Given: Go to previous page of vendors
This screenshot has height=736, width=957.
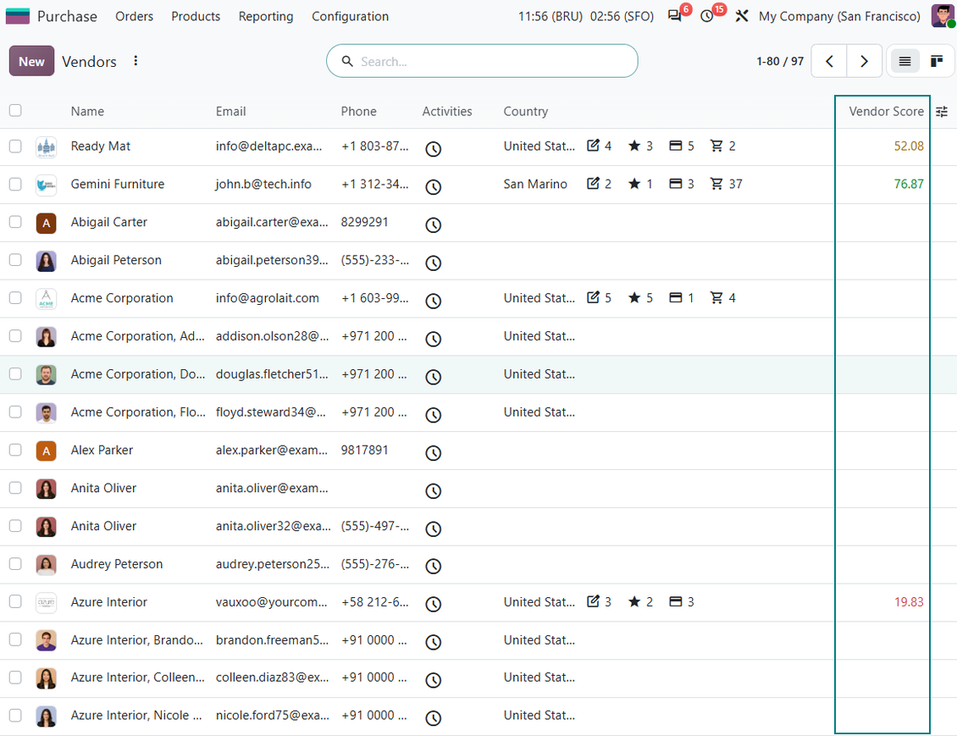Looking at the screenshot, I should pyautogui.click(x=829, y=61).
